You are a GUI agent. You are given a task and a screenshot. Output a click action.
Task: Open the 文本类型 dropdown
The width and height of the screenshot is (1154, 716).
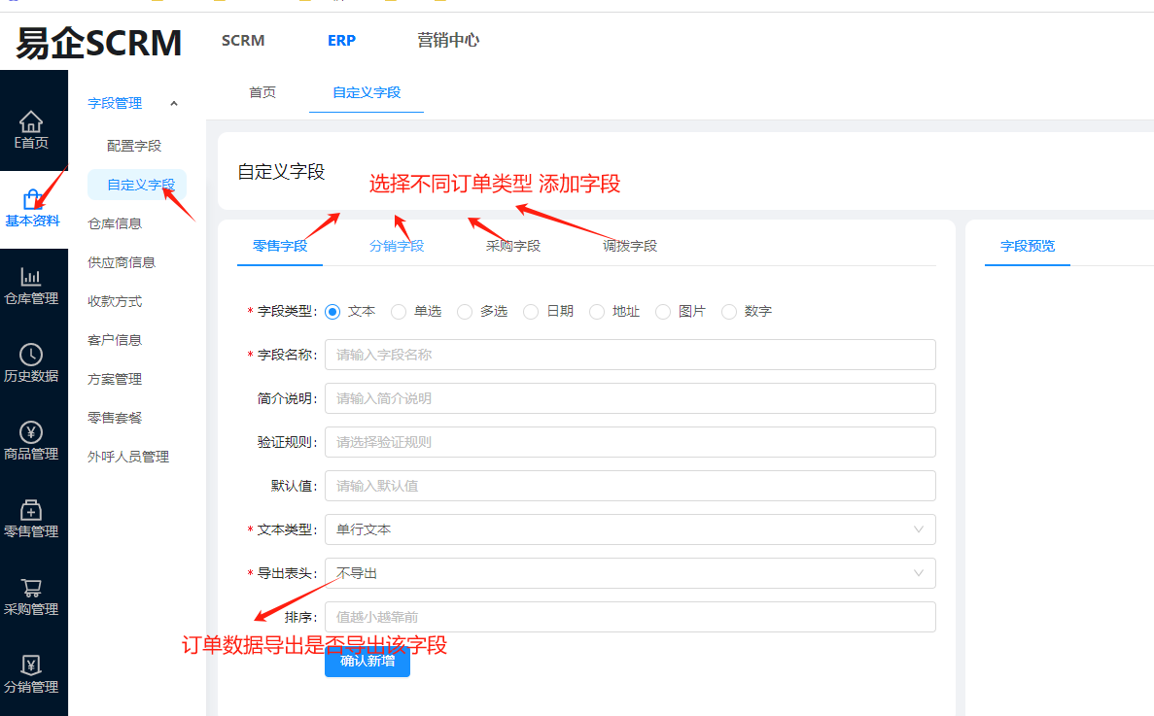click(x=630, y=529)
